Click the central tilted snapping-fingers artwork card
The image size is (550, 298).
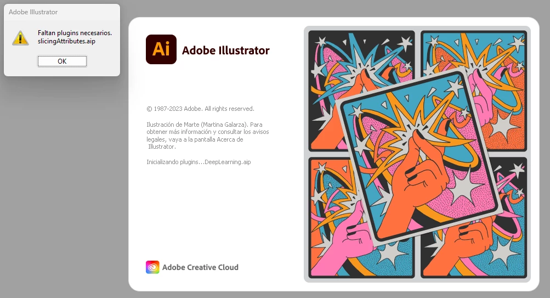(x=420, y=156)
